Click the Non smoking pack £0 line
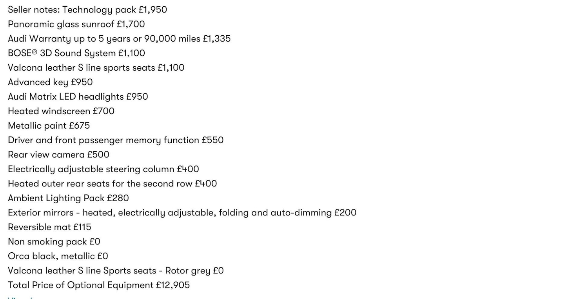The width and height of the screenshot is (588, 299). pos(54,242)
